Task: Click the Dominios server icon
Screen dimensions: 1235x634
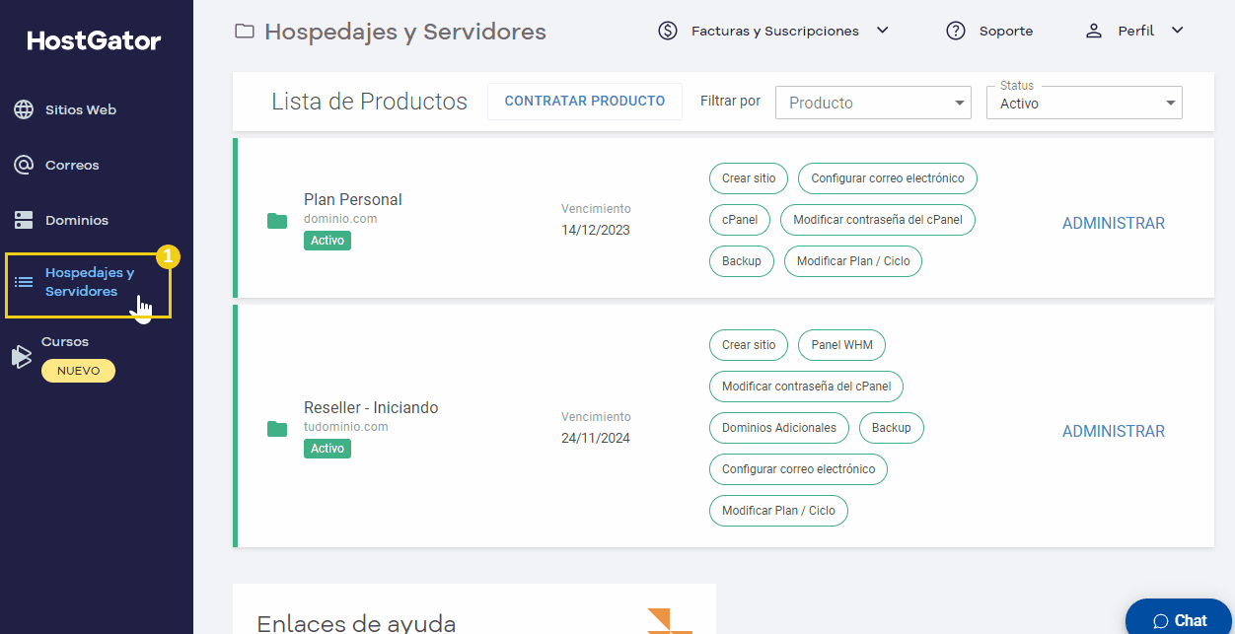Action: (x=24, y=220)
